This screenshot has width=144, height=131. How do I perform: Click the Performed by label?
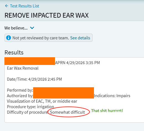(20, 90)
